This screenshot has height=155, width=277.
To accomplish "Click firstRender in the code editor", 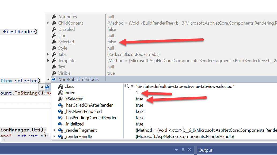I will point(19,32).
